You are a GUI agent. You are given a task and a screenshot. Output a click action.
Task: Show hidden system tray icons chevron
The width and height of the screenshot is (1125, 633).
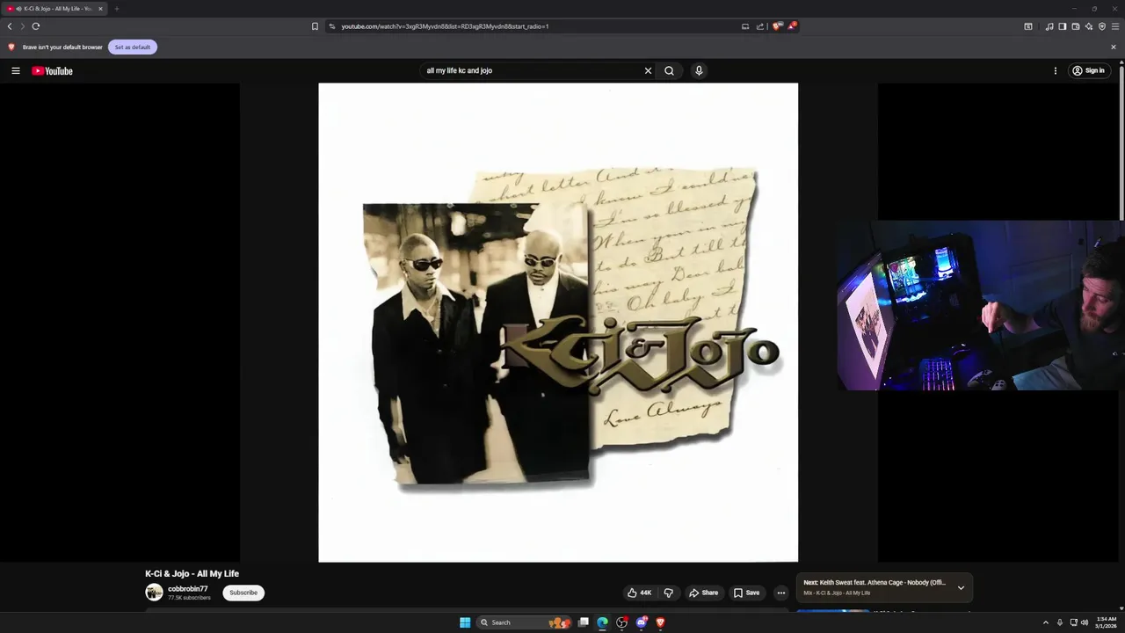coord(1045,622)
